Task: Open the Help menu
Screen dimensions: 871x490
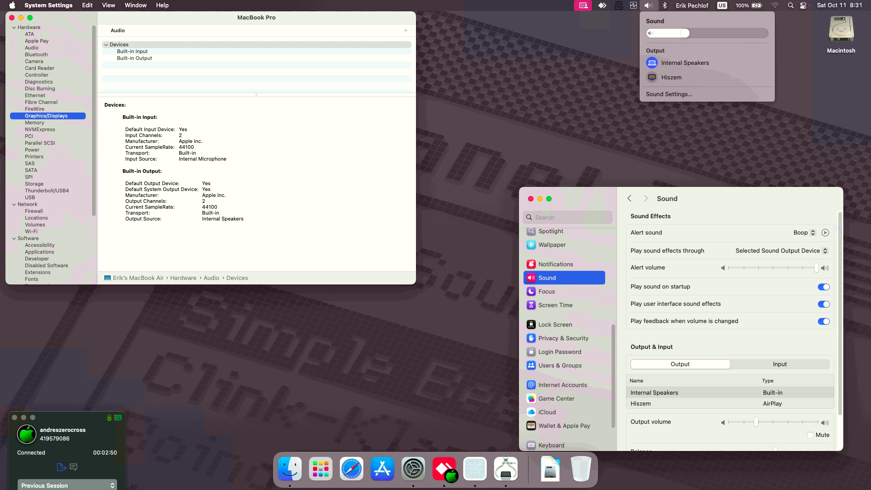Action: (x=162, y=5)
